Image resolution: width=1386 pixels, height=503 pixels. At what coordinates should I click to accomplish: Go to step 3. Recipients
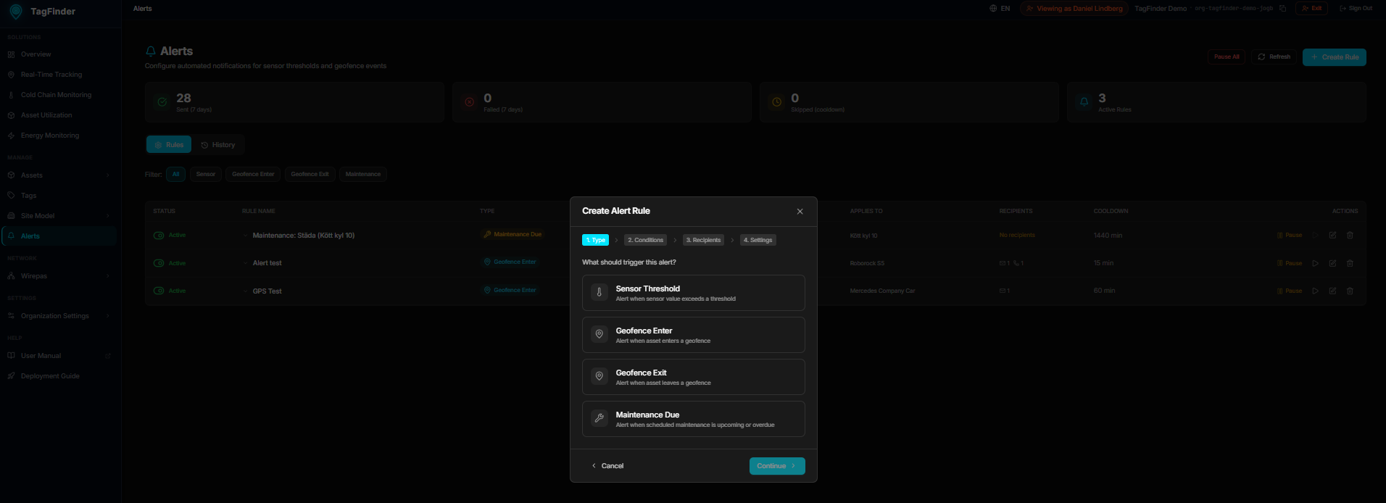[703, 240]
